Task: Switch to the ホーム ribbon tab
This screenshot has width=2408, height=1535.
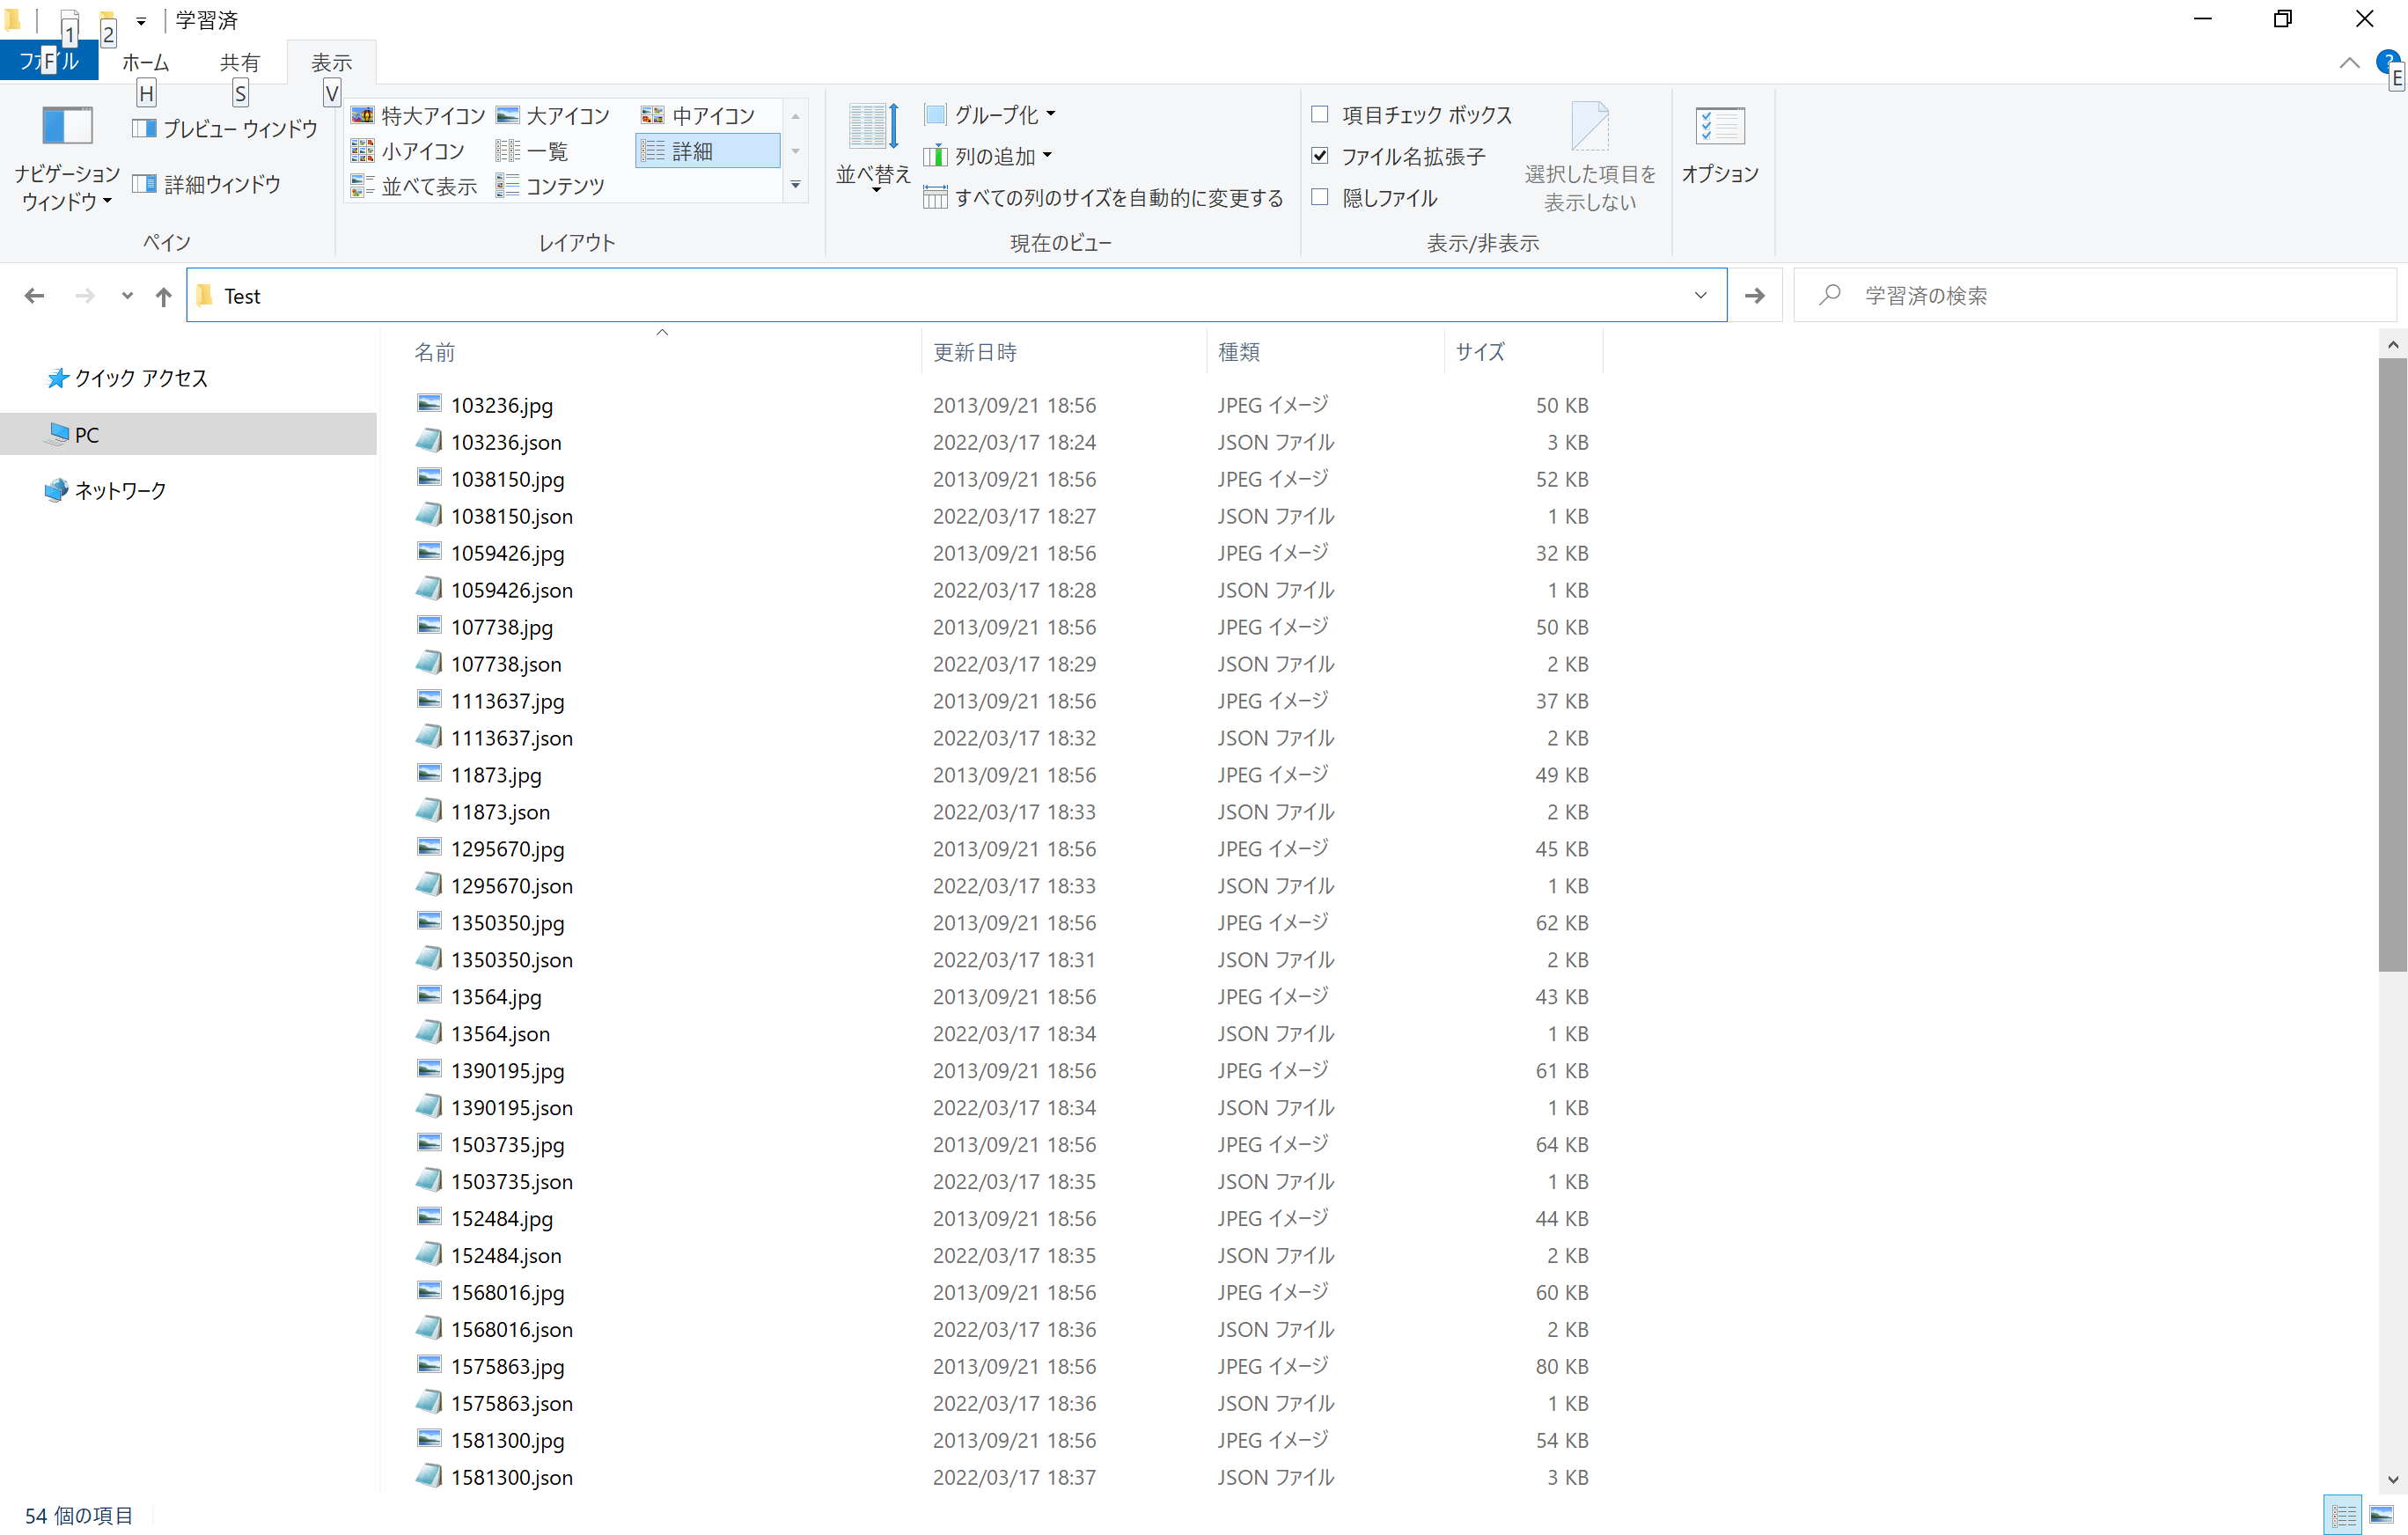Action: coord(146,62)
